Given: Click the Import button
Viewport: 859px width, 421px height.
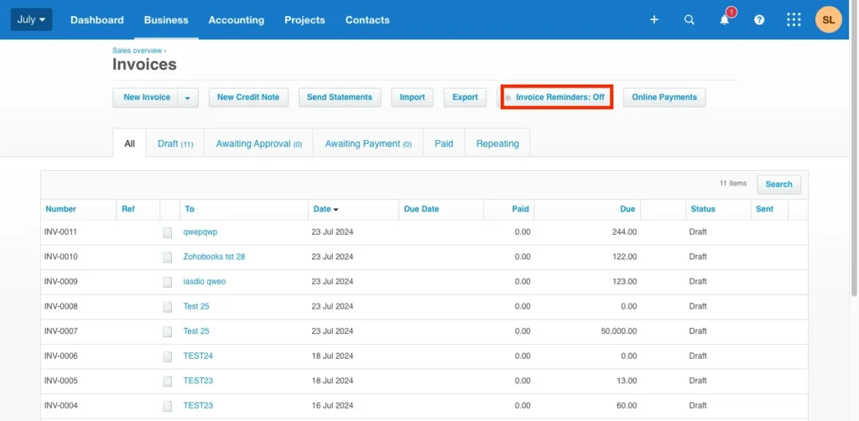Looking at the screenshot, I should click(x=412, y=97).
